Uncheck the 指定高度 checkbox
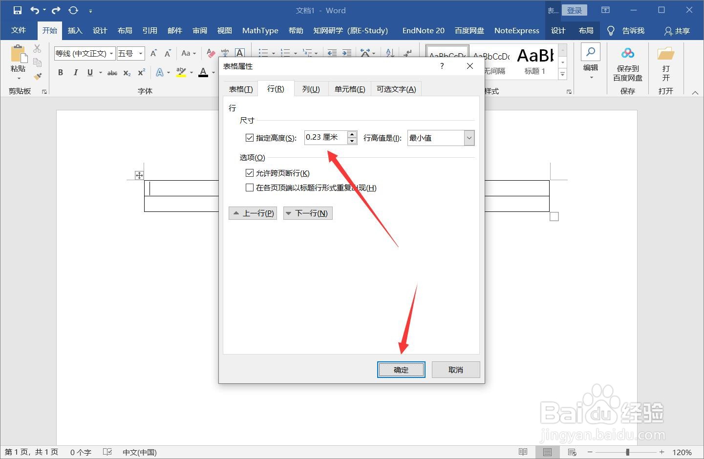The height and width of the screenshot is (459, 704). 250,137
